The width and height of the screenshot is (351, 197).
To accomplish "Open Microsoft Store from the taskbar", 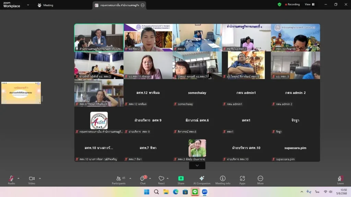I will (x=185, y=192).
